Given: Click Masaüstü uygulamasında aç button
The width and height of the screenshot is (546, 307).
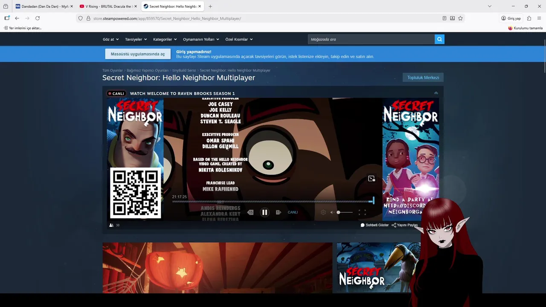Looking at the screenshot, I should (x=138, y=54).
